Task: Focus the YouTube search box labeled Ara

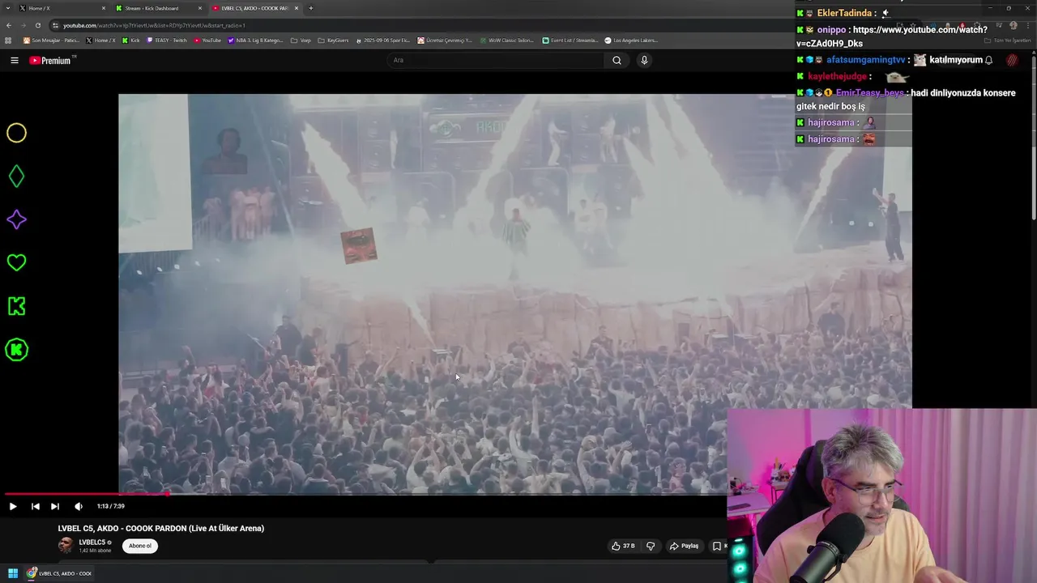Action: pyautogui.click(x=495, y=60)
